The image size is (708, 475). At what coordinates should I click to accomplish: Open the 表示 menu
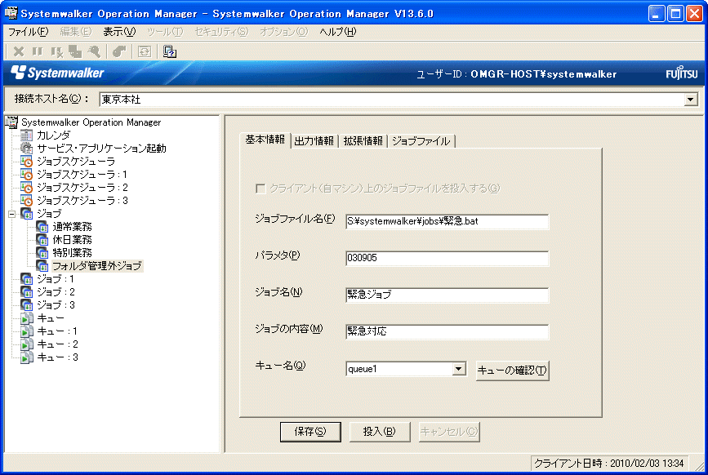pos(119,32)
